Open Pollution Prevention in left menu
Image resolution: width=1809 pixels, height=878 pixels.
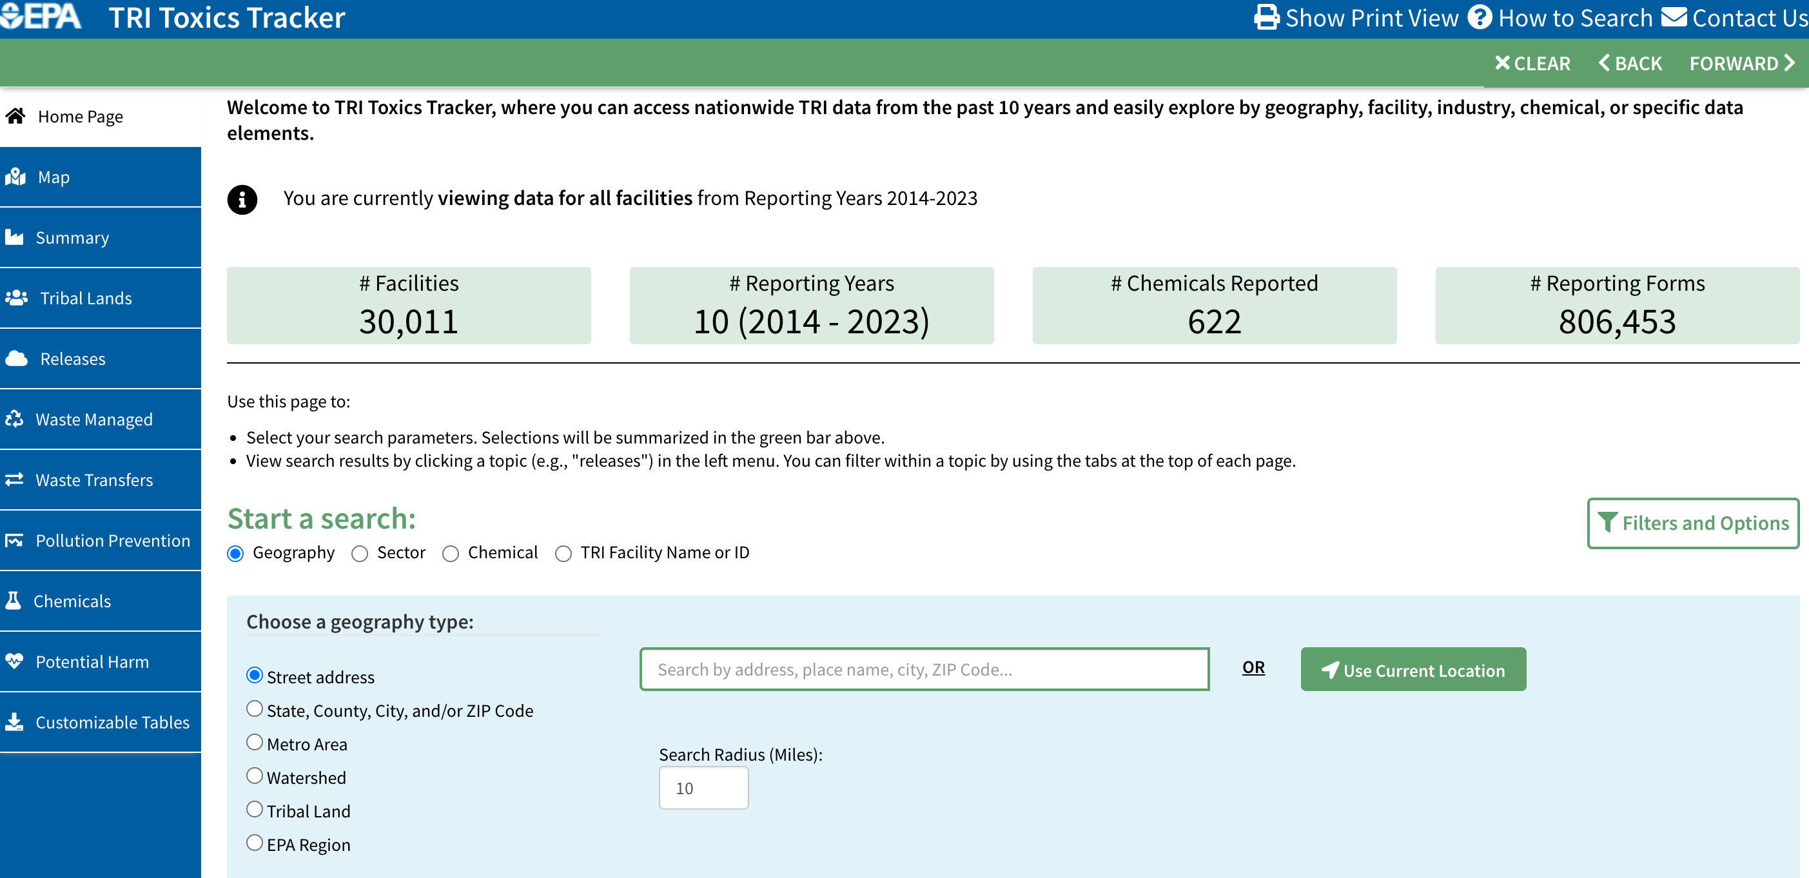pos(112,540)
